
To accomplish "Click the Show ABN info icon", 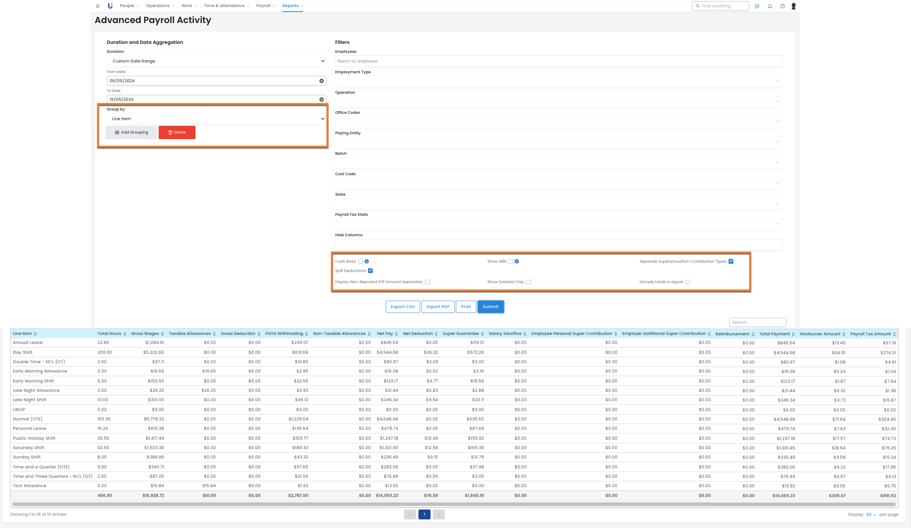I will [x=517, y=262].
